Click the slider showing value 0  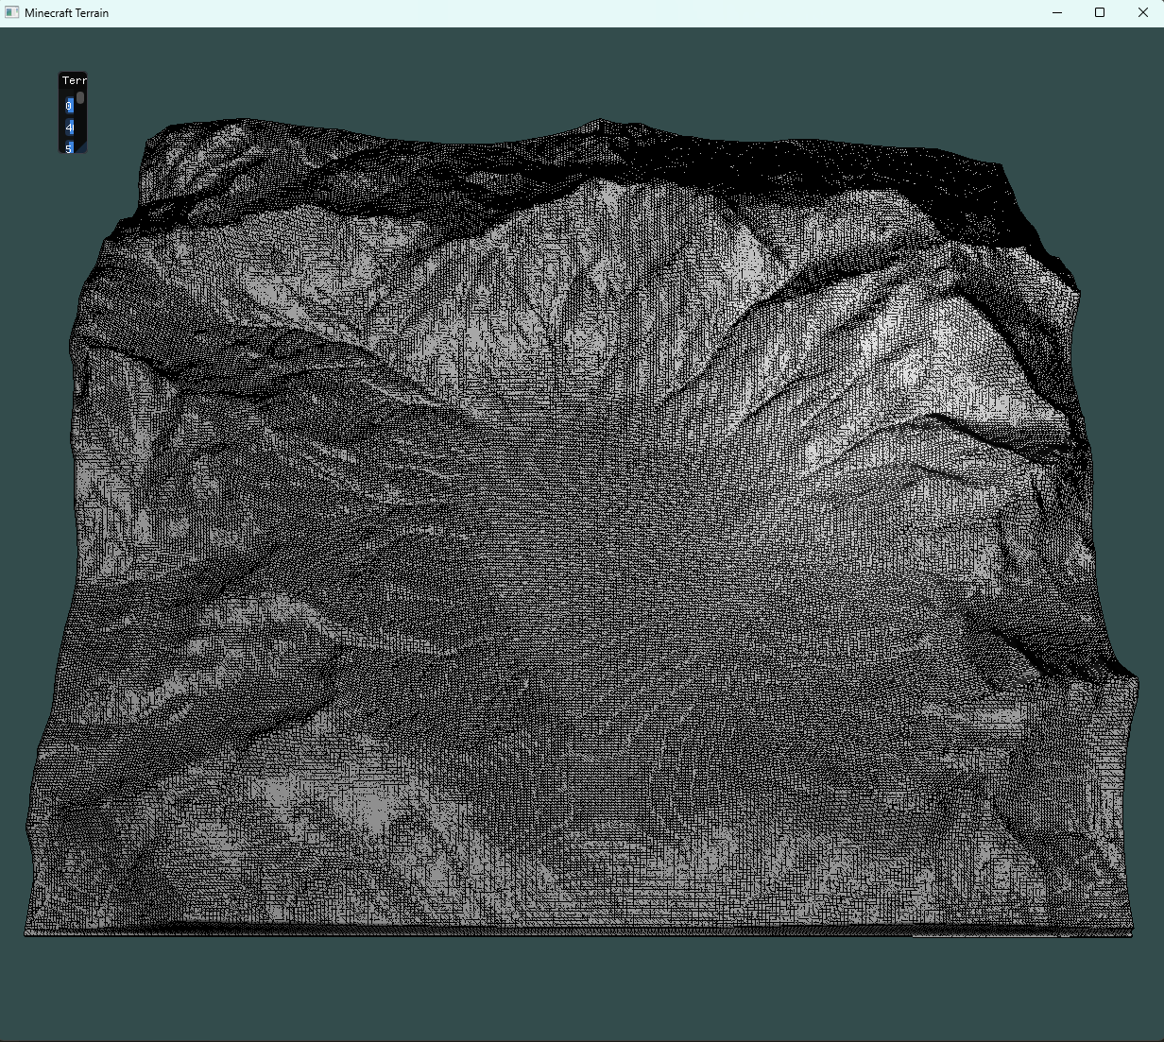(x=69, y=105)
